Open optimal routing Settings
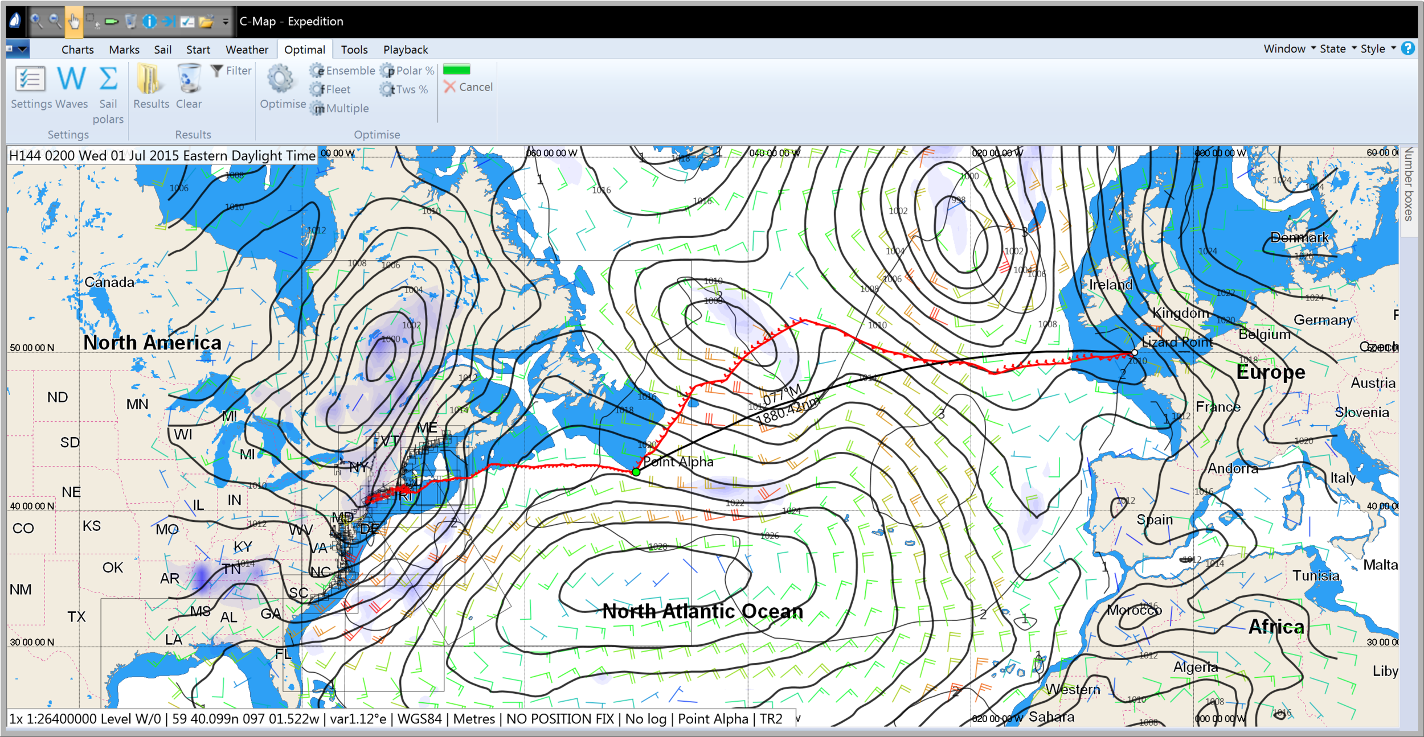 coord(31,87)
